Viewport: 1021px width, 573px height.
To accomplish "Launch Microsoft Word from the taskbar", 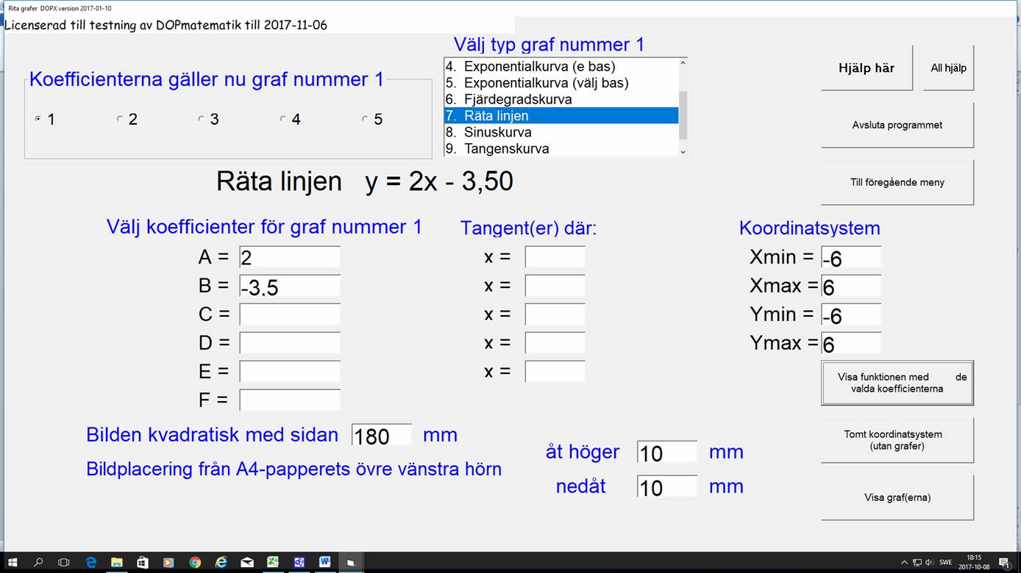I will [x=324, y=562].
